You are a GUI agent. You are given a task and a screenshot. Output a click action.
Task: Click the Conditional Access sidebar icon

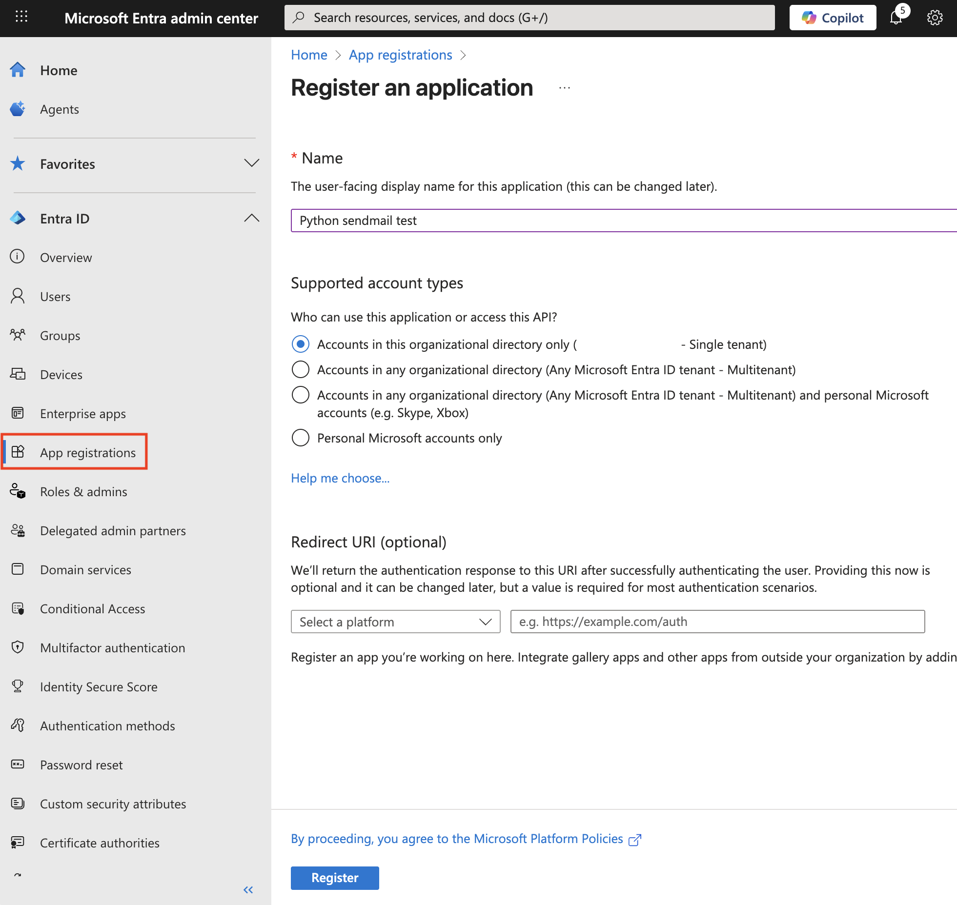[18, 608]
